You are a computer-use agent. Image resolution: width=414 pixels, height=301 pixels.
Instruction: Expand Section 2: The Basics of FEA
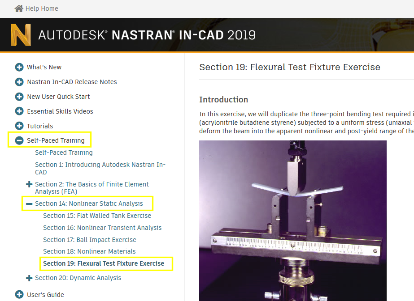pos(29,184)
